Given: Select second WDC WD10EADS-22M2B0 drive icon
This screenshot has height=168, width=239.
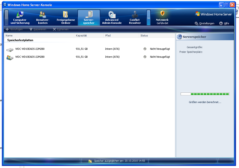Looking at the screenshot, I should (x=10, y=57).
